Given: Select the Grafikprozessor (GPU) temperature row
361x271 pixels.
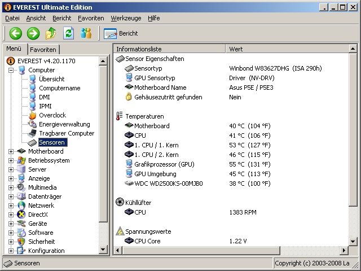Looking at the screenshot, I should click(231, 164).
